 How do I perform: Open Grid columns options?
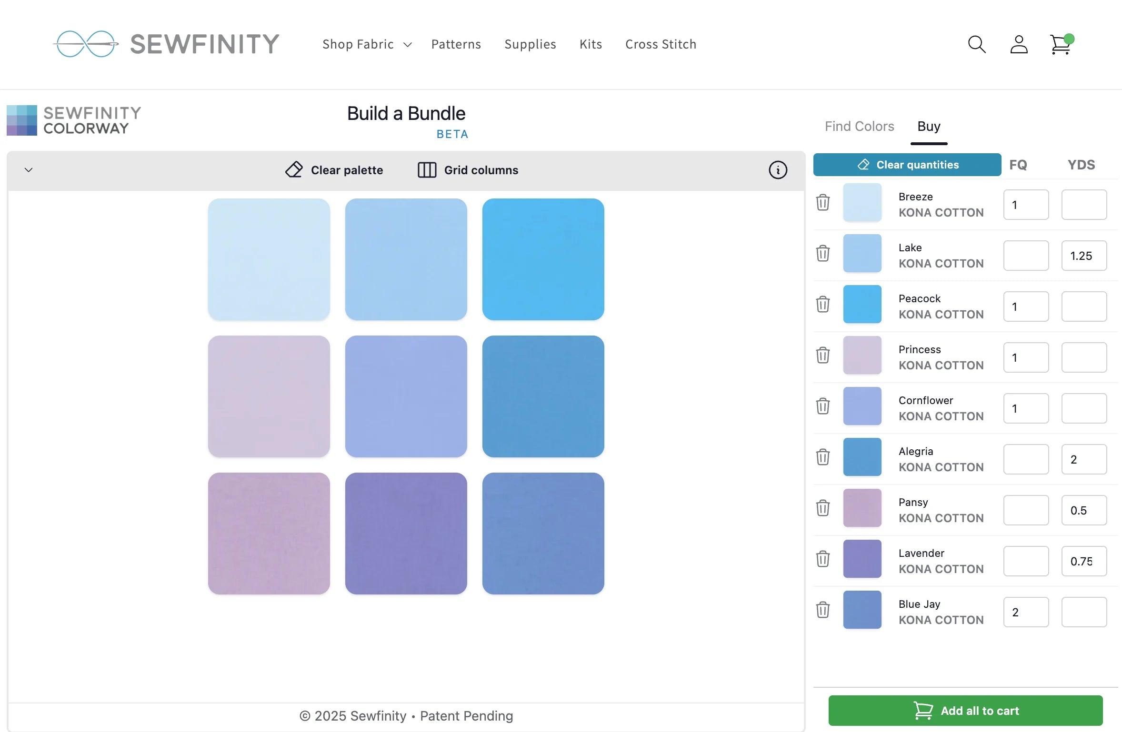468,170
